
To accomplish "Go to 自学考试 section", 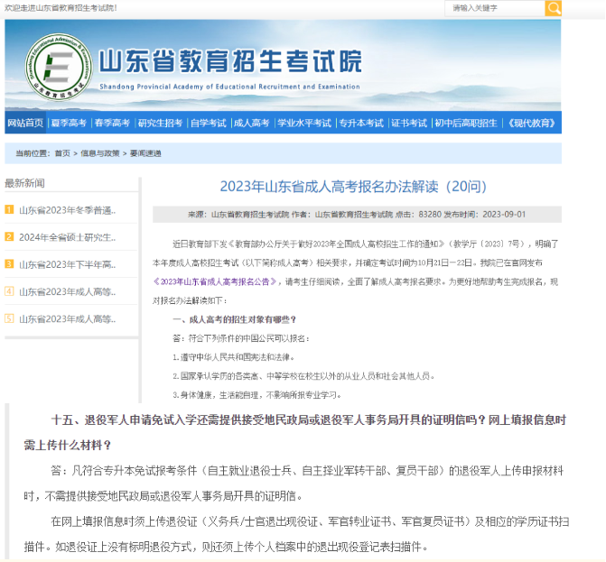I will pyautogui.click(x=209, y=123).
